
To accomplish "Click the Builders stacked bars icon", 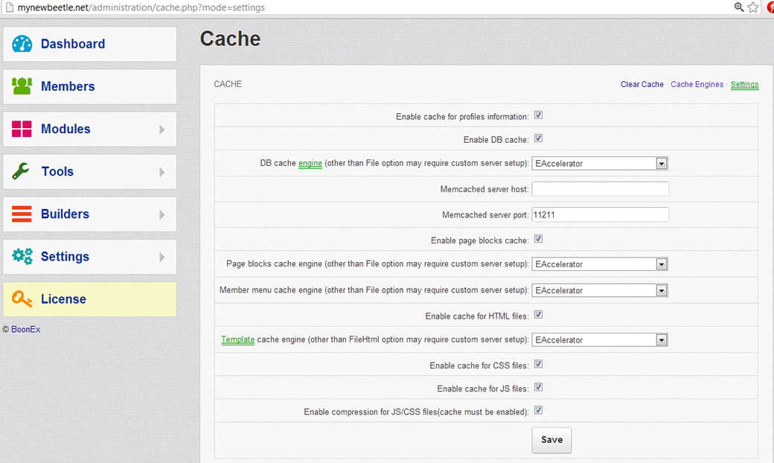I will (22, 214).
